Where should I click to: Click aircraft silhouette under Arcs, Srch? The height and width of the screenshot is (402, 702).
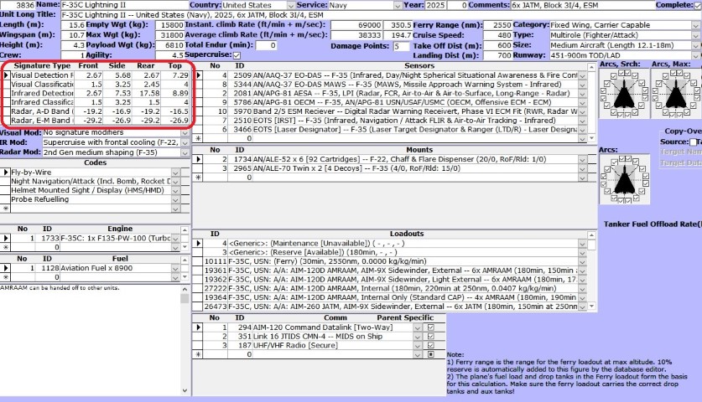point(624,94)
